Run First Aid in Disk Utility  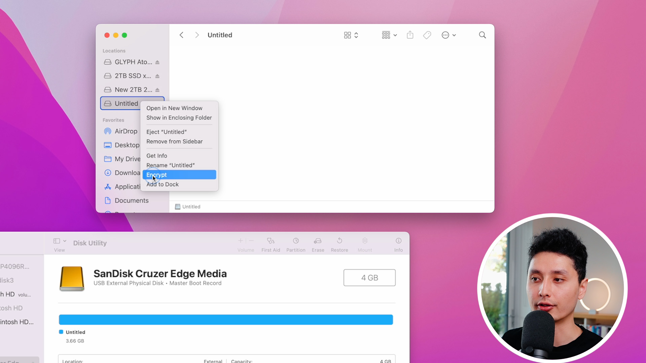pos(271,244)
